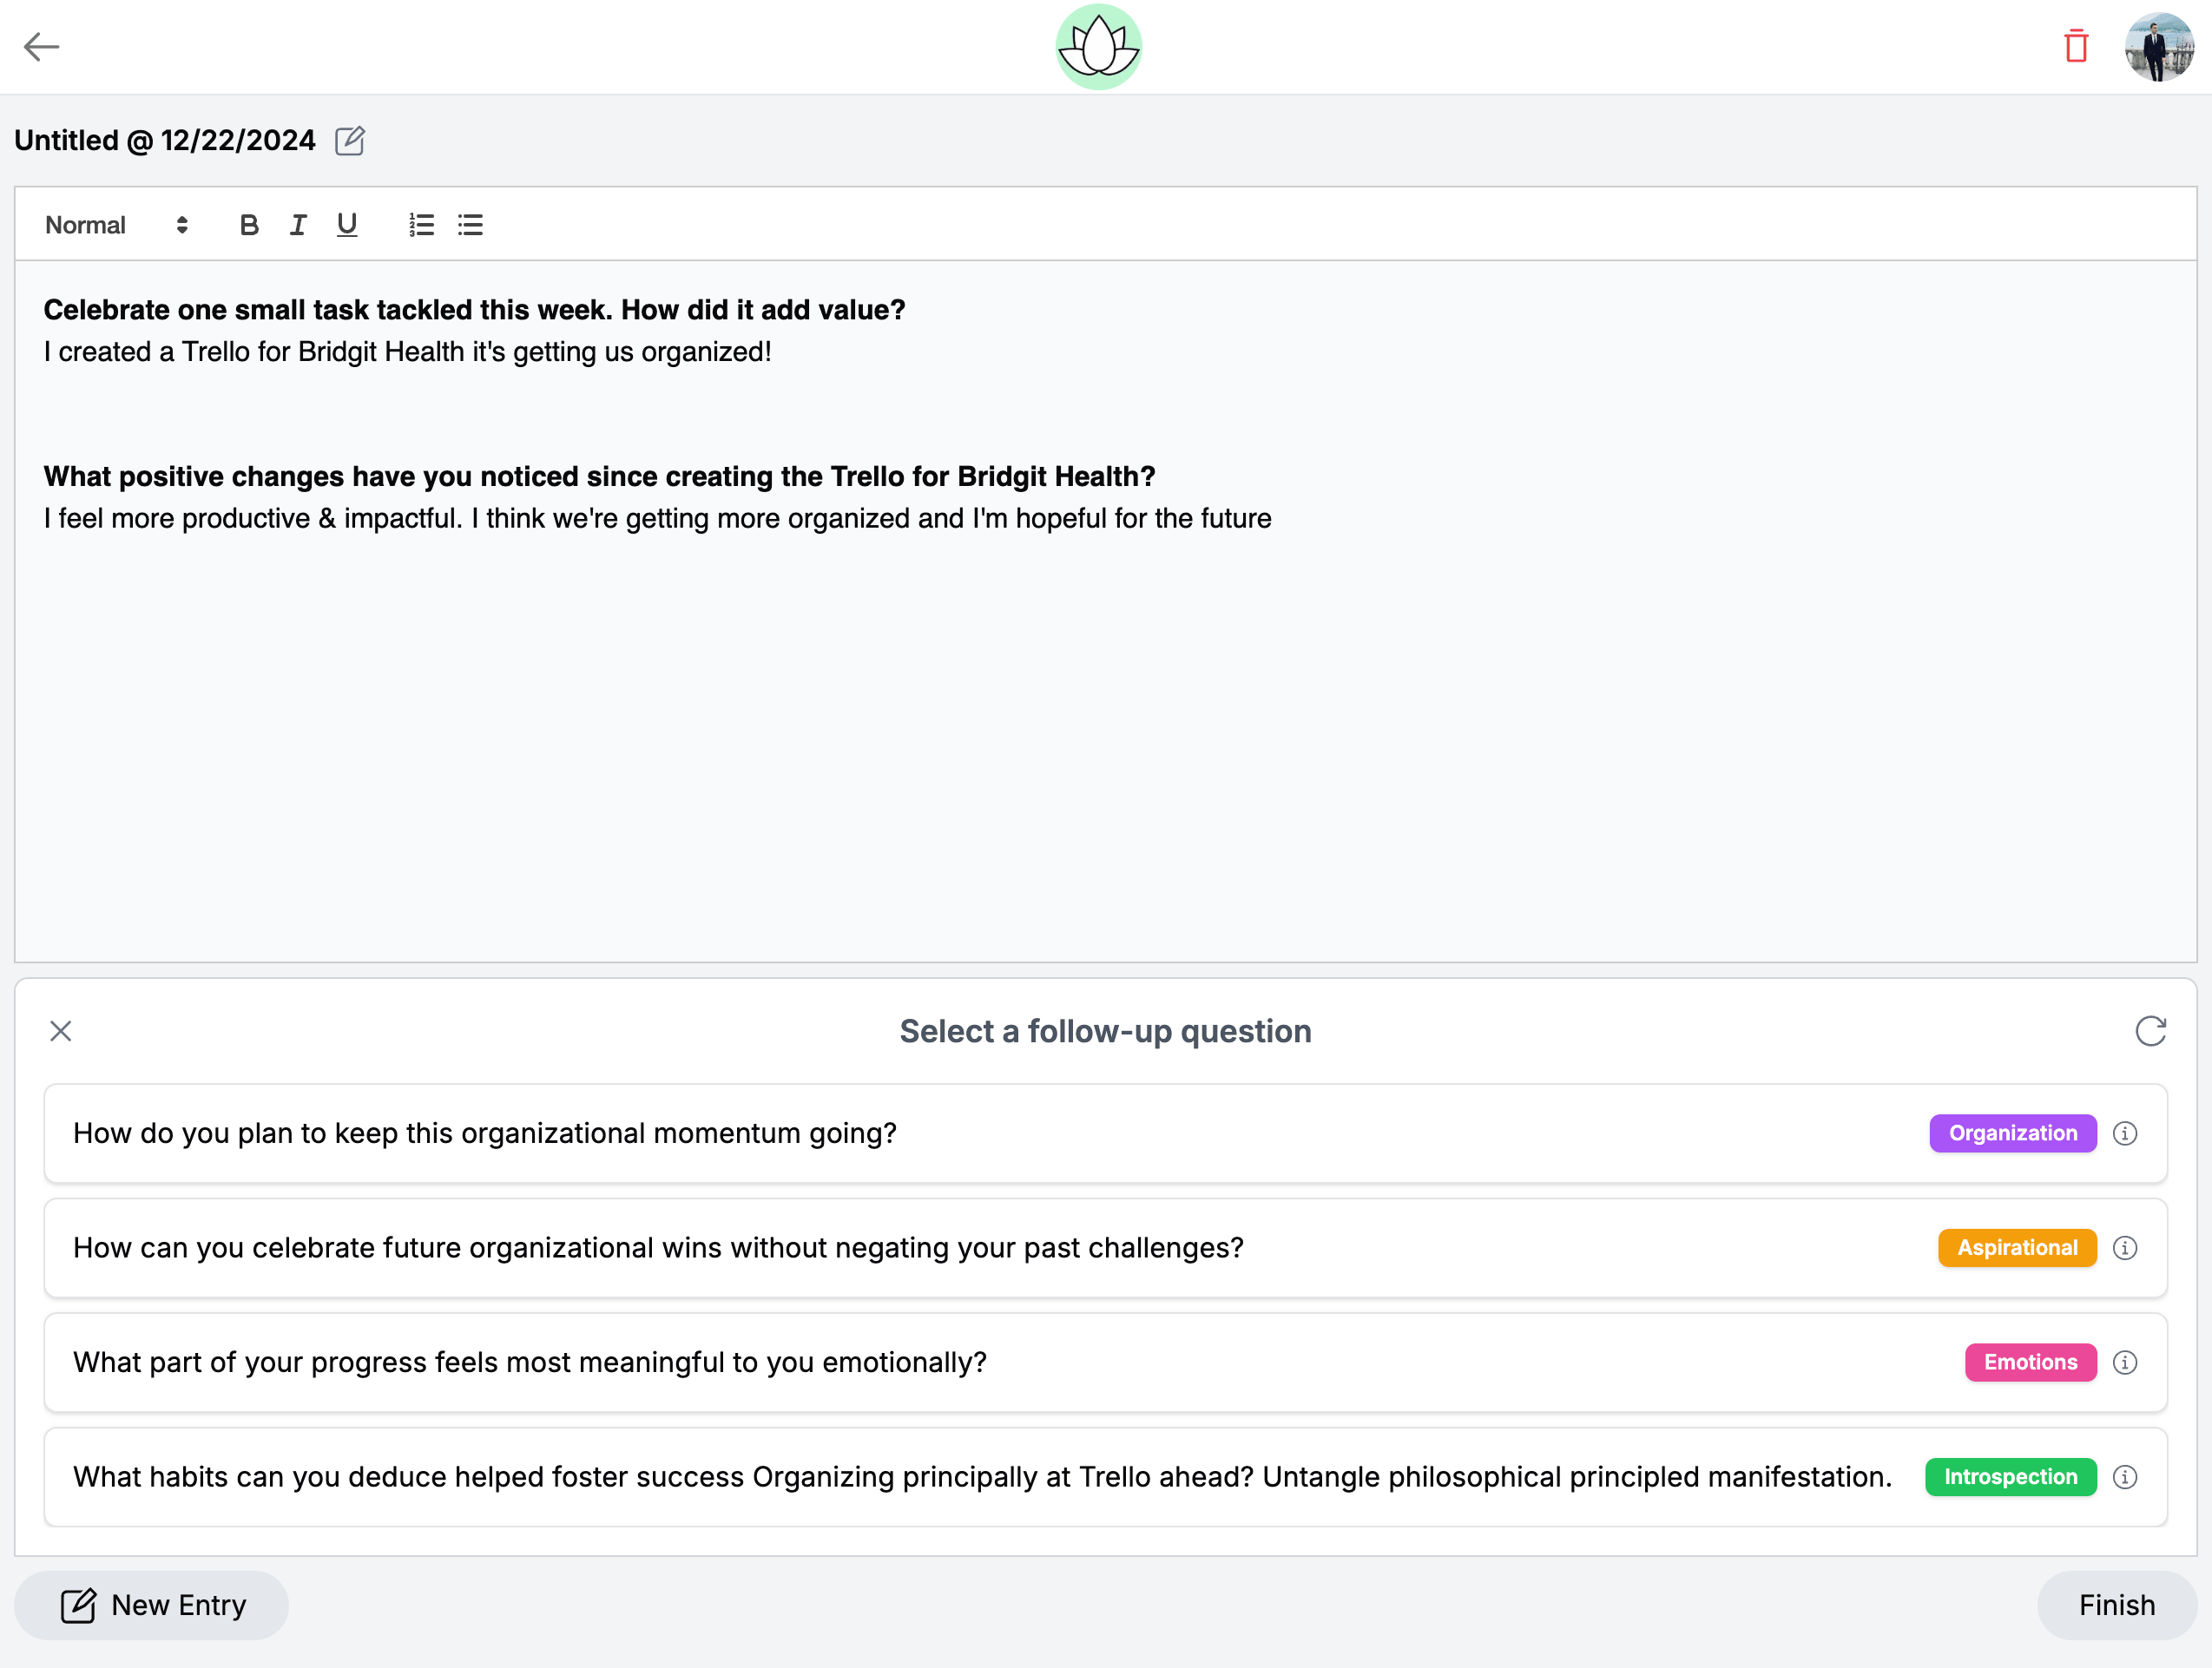Select the habits fostered success question
Screen dimensions: 2212x1668
point(1106,1477)
